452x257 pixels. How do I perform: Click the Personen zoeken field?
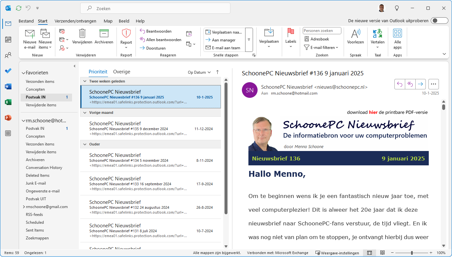322,31
